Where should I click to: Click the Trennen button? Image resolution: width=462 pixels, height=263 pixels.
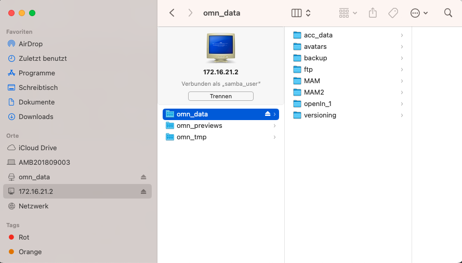click(221, 96)
